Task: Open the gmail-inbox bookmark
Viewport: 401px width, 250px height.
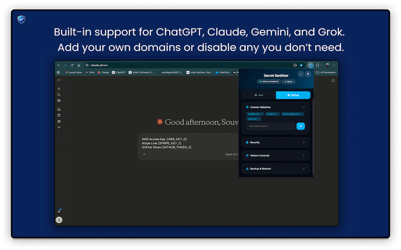Action: pyautogui.click(x=74, y=72)
